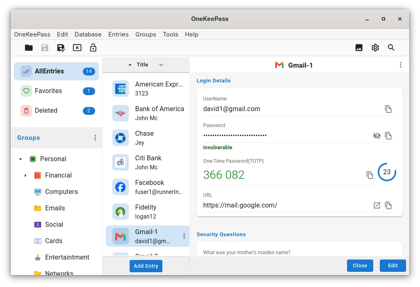Select the Bank of America entry
Image resolution: width=420 pixels, height=287 pixels.
(148, 113)
